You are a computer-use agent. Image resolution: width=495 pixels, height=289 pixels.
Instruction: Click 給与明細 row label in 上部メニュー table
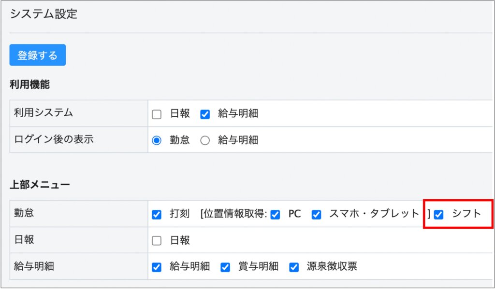coord(34,266)
